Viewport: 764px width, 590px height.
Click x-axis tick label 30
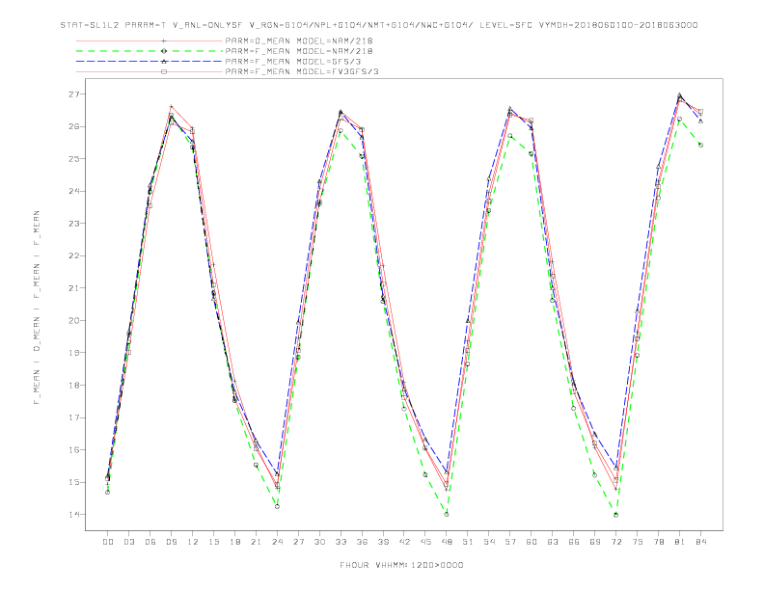tap(319, 542)
